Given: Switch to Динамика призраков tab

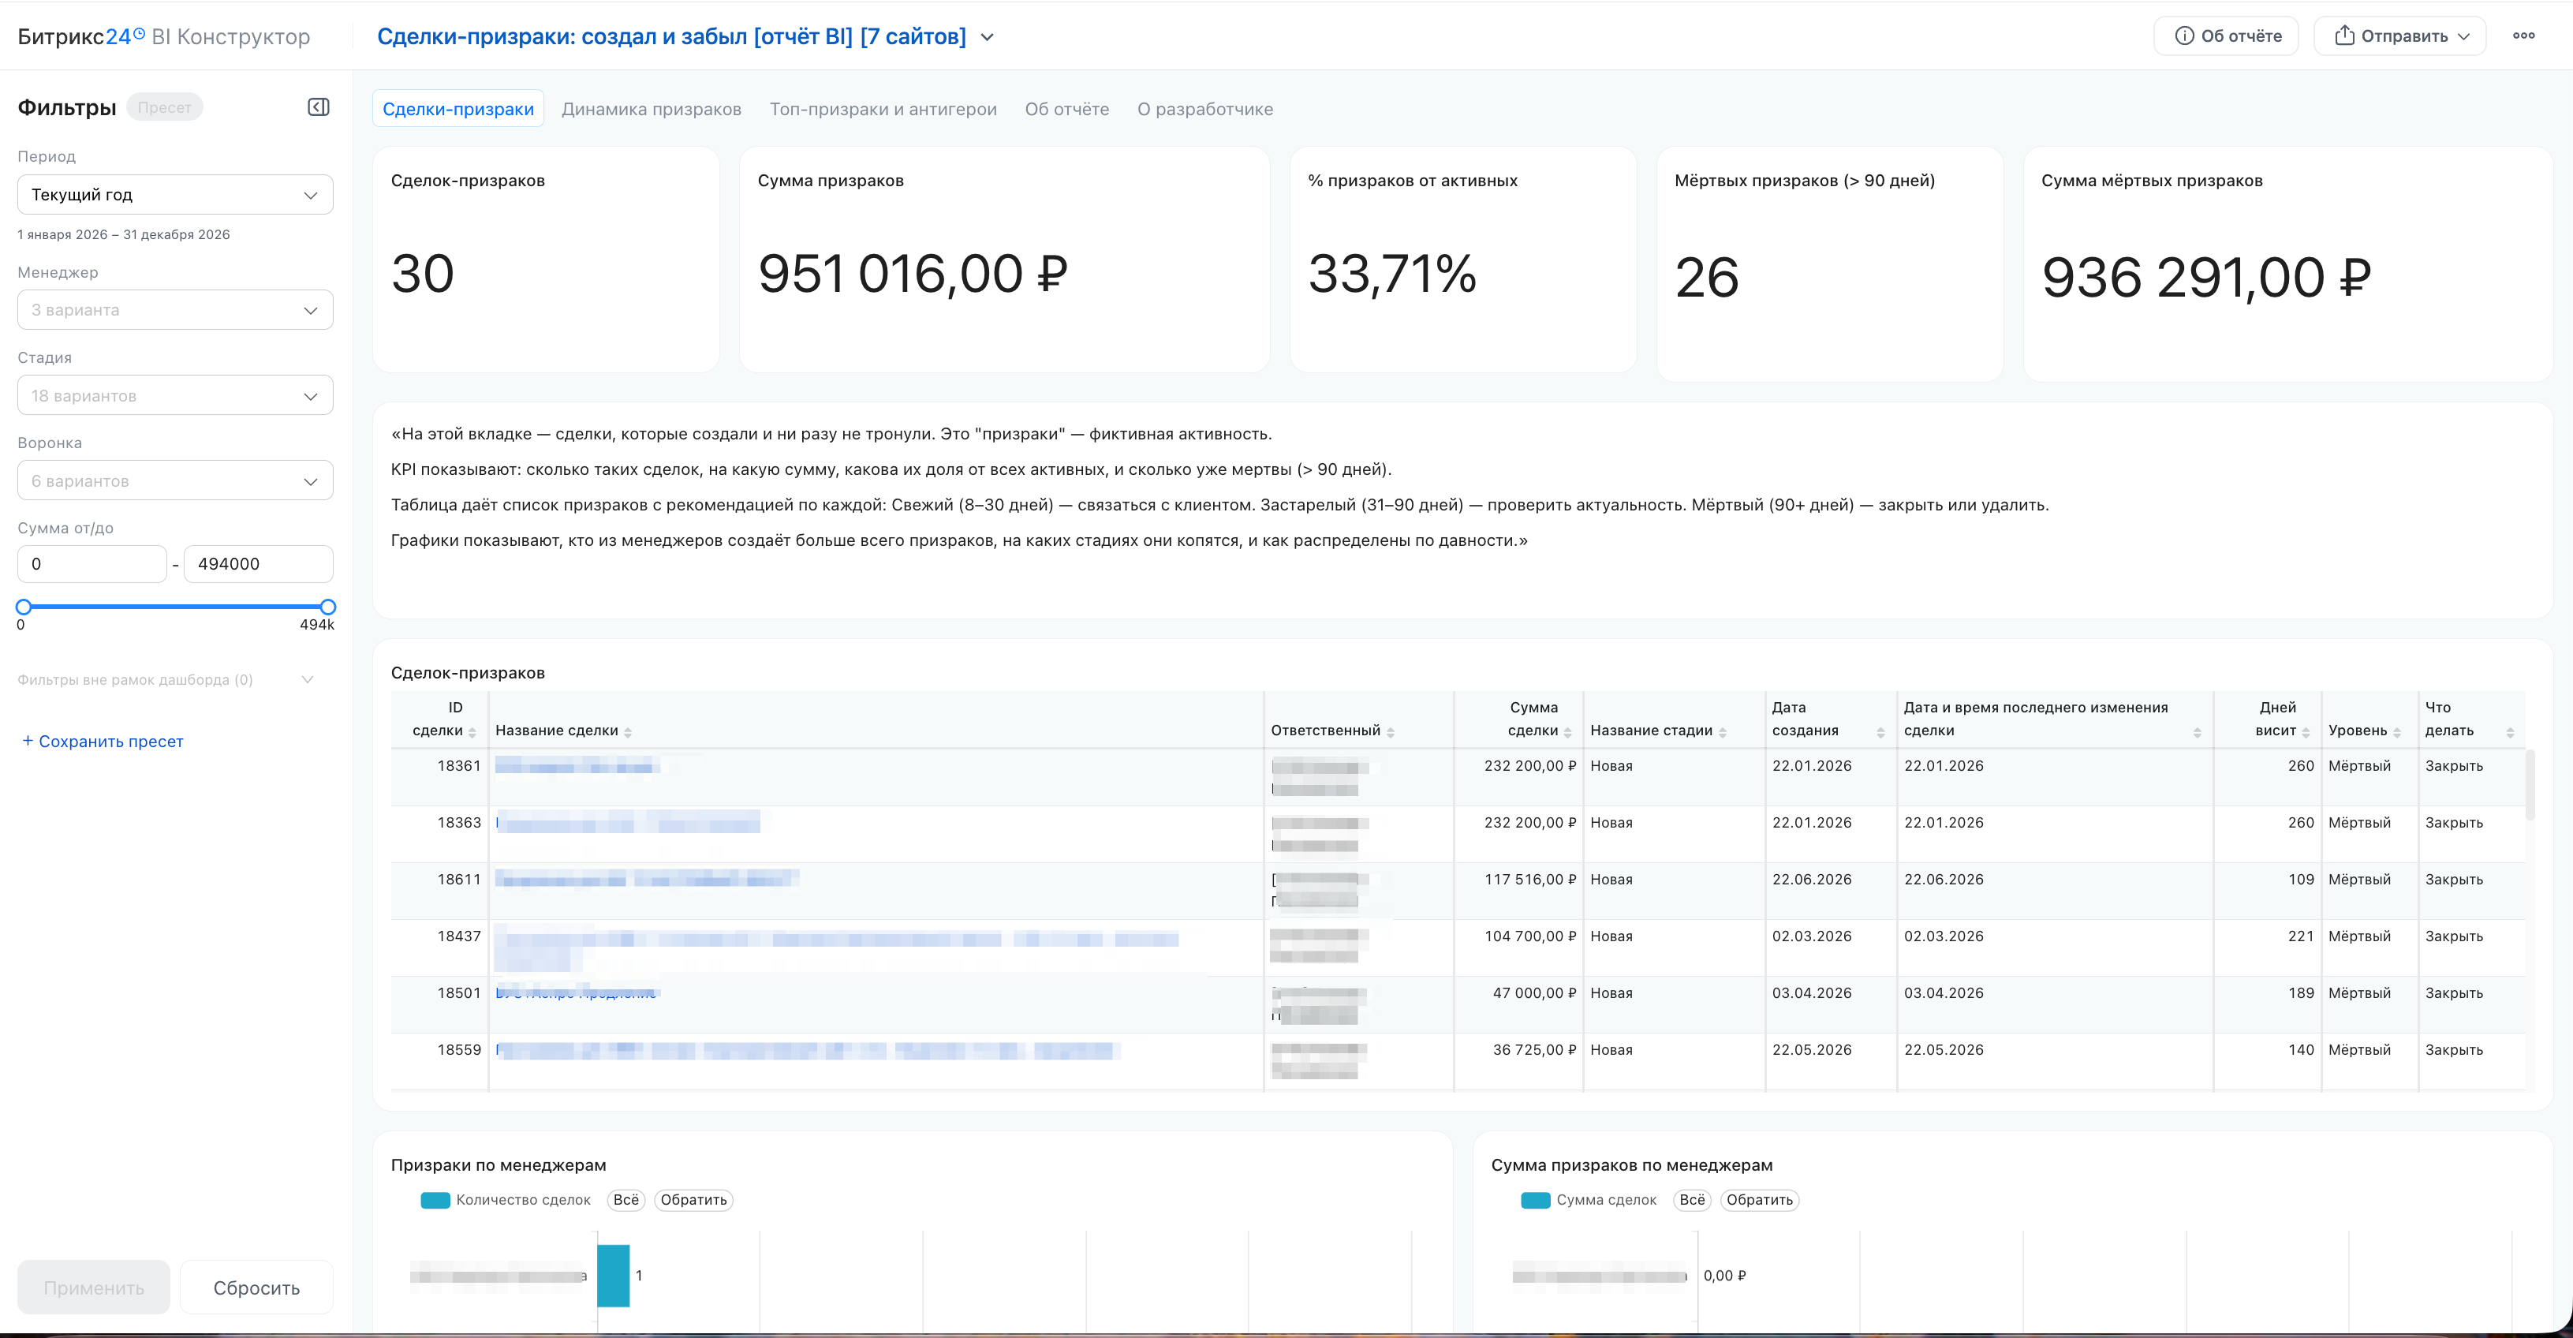Looking at the screenshot, I should click(652, 109).
